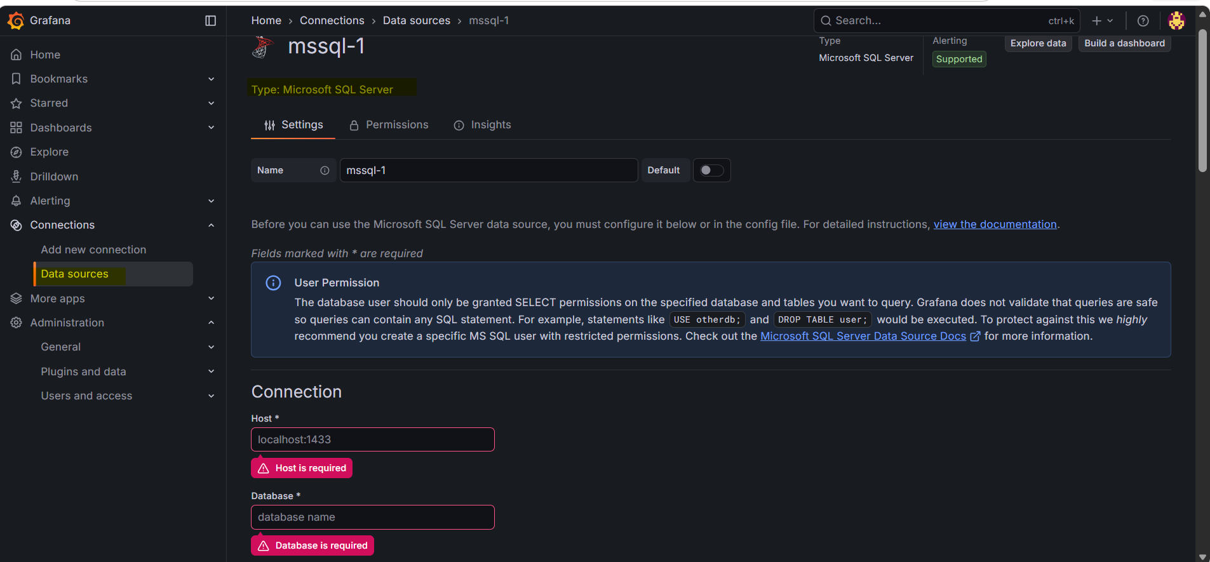Click the Explore compass icon in sidebar
Viewport: 1210px width, 562px height.
point(17,152)
